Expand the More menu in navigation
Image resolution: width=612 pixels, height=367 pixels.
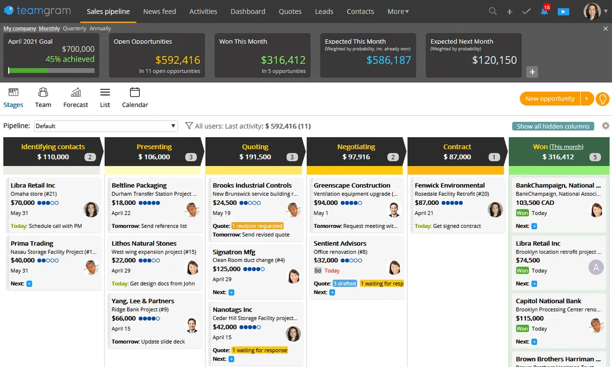398,11
